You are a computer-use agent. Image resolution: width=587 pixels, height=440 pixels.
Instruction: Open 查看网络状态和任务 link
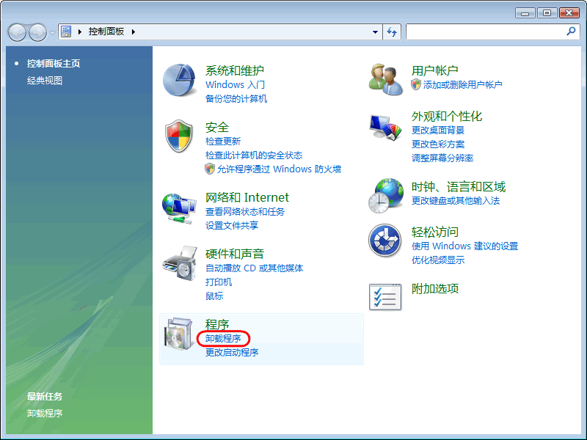(245, 211)
